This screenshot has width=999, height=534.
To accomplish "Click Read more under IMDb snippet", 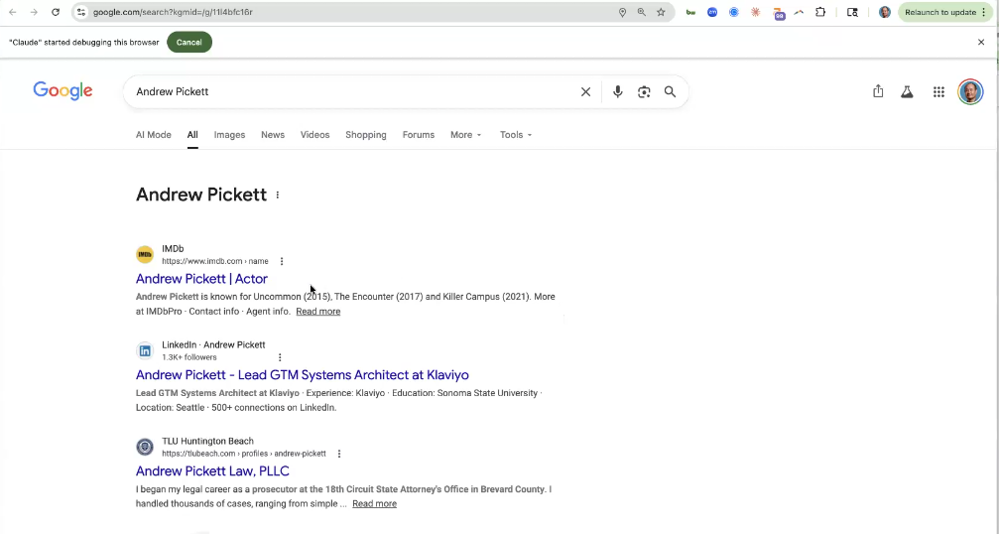I will [317, 311].
